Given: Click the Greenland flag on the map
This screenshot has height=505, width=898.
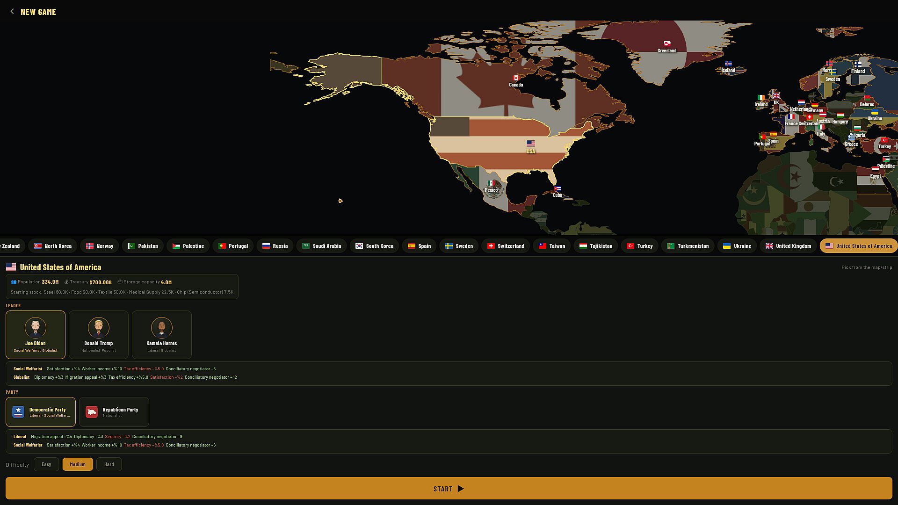Looking at the screenshot, I should coord(667,44).
